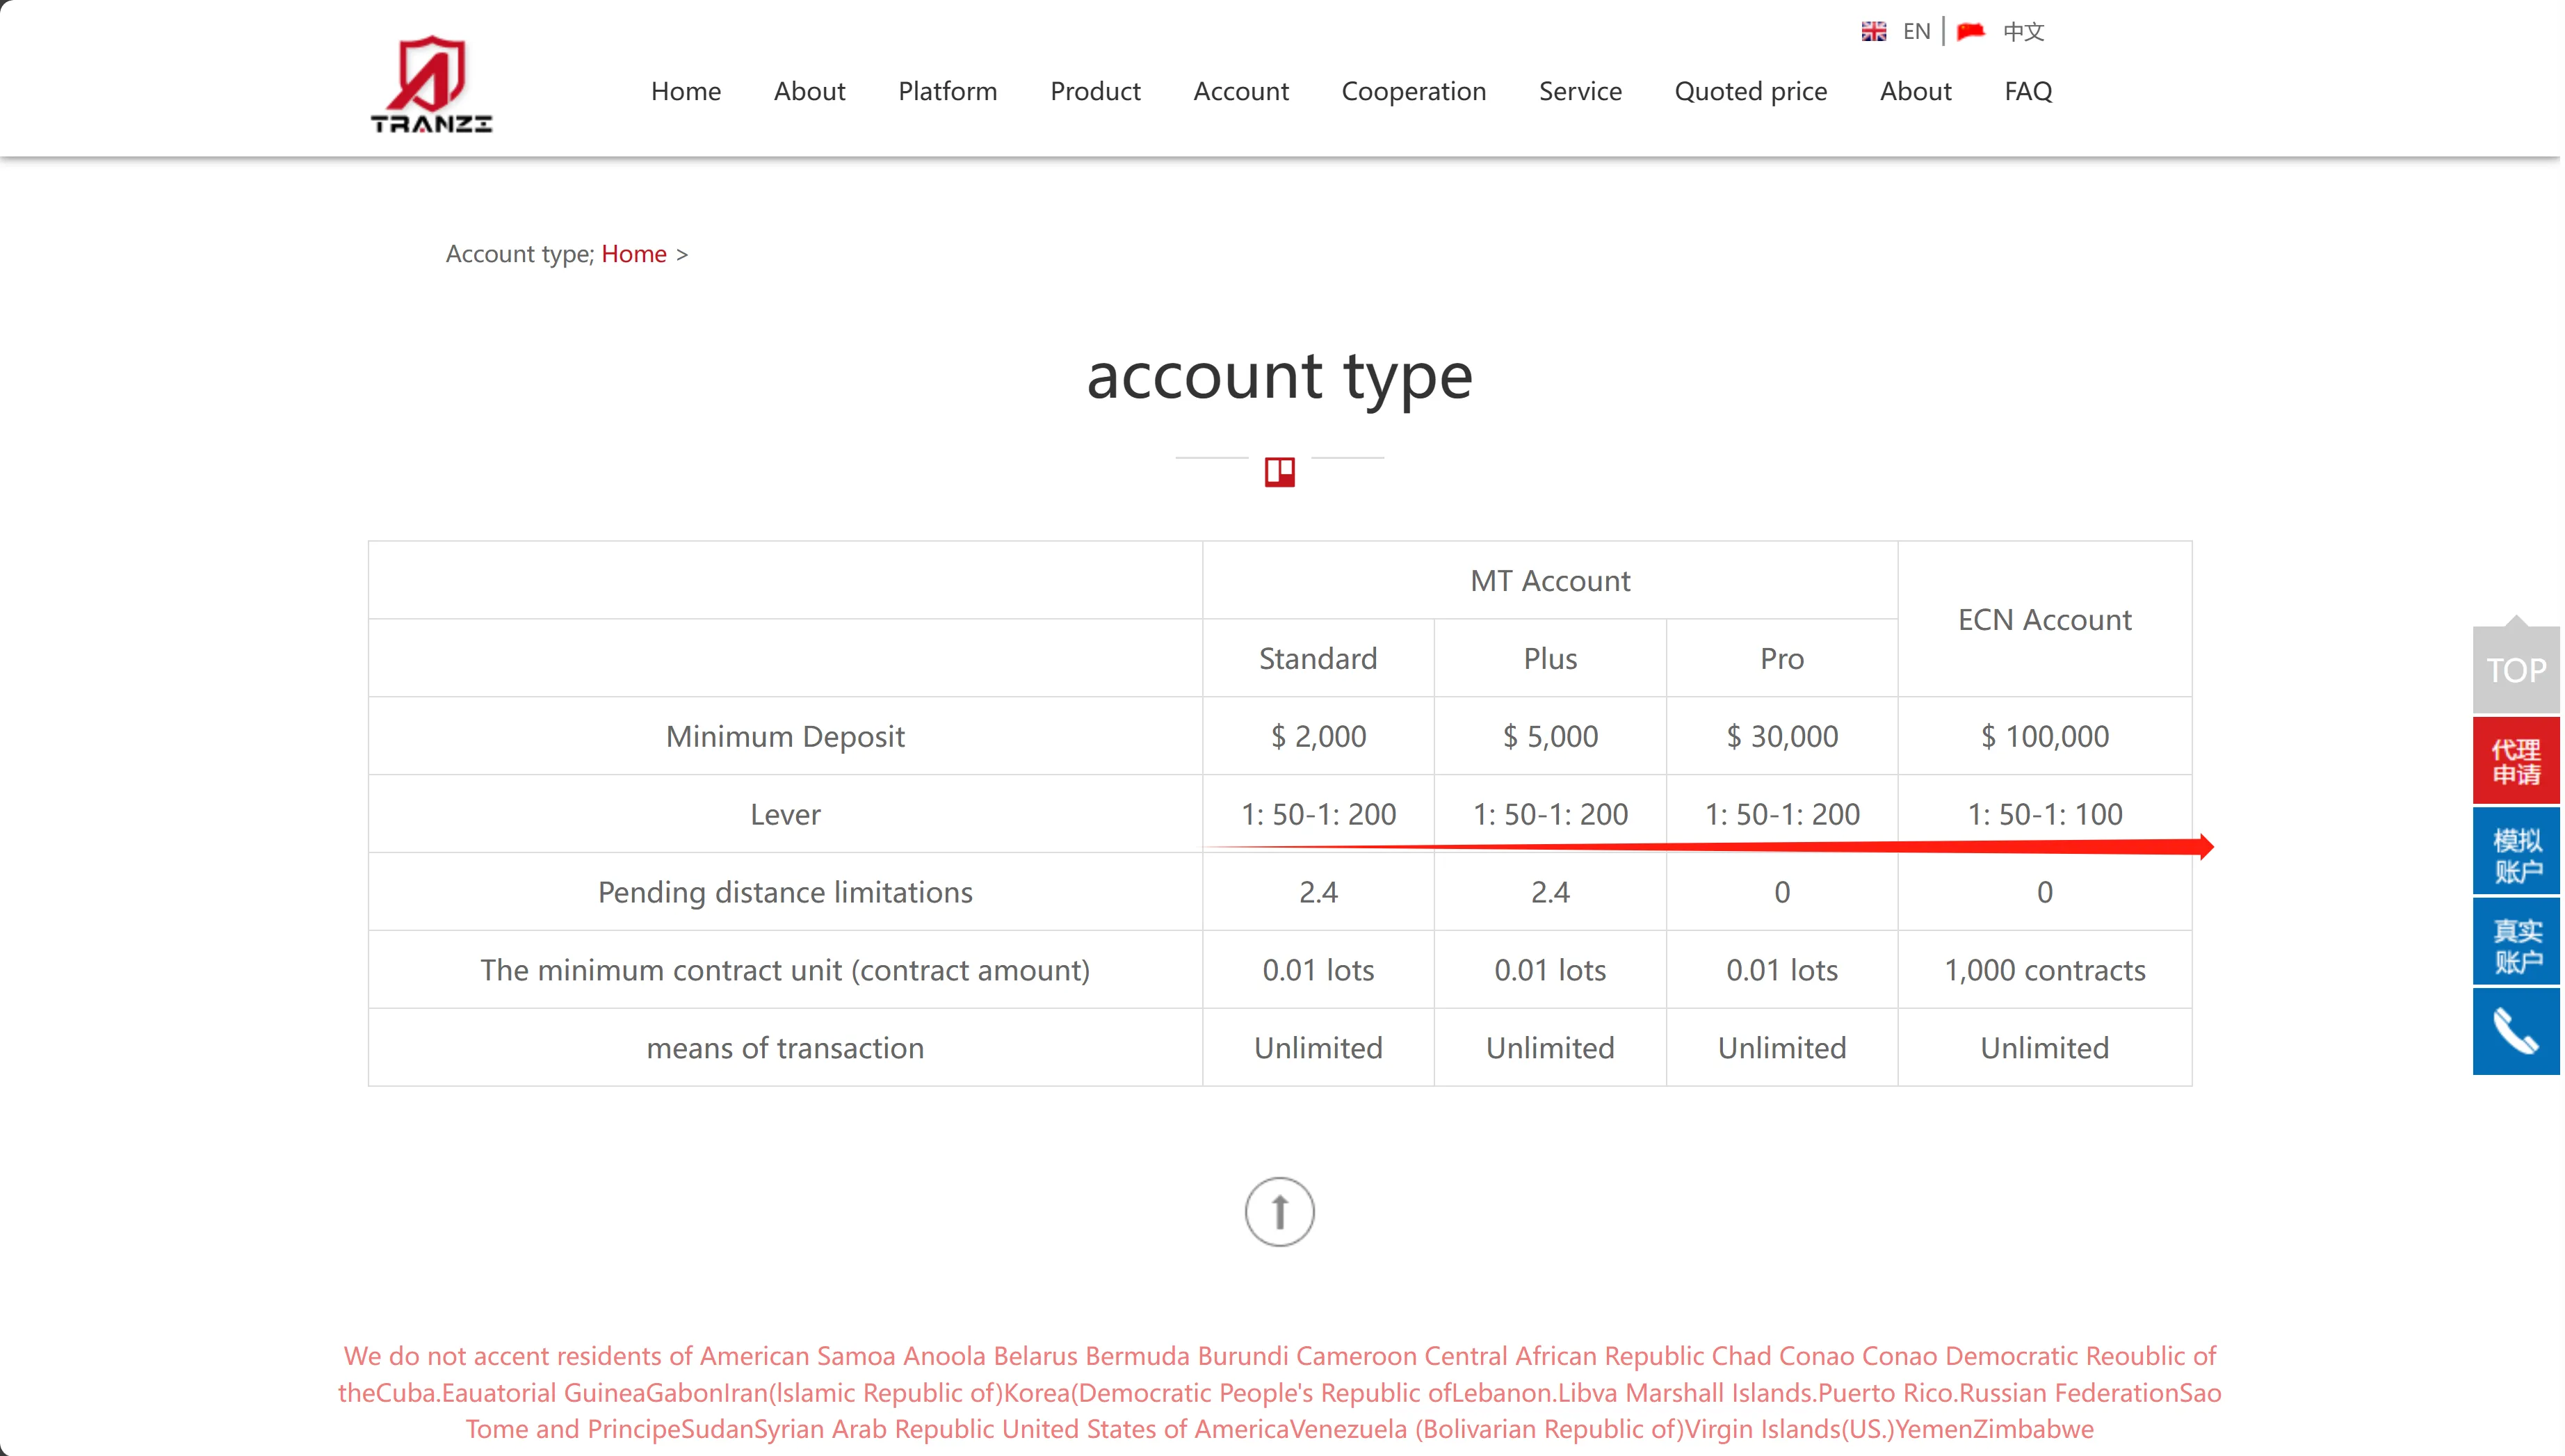Click the UK flag icon
The image size is (2565, 1456).
[x=1873, y=32]
